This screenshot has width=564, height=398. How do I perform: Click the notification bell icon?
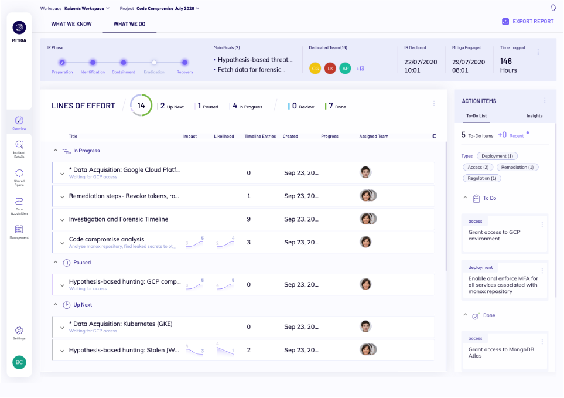pos(553,8)
